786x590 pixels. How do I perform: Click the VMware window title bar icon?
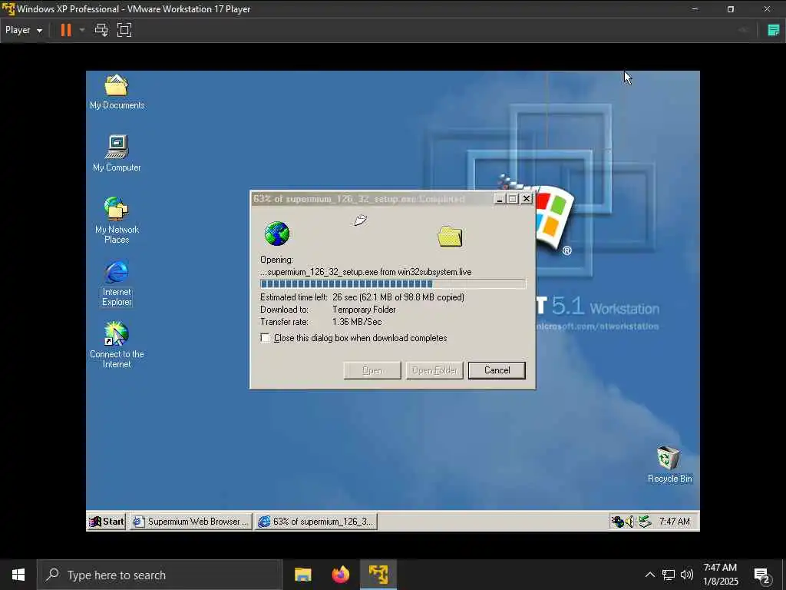tap(8, 9)
